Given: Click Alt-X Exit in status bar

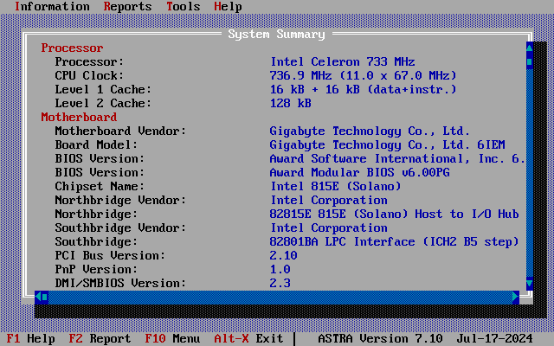Looking at the screenshot, I should [x=248, y=338].
